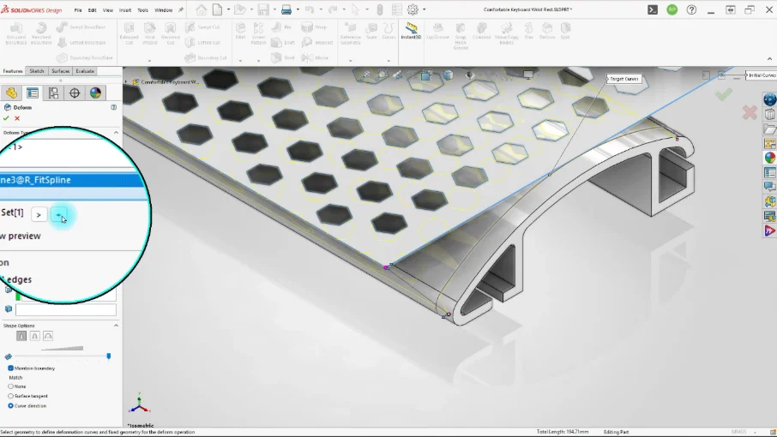Open the PropertyManager panel icon
The height and width of the screenshot is (437, 777).
[x=33, y=93]
